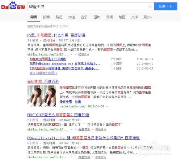Open "PHOTOSHOP里怎么印盖图层?" result
This screenshot has height=160, width=181.
point(58,115)
